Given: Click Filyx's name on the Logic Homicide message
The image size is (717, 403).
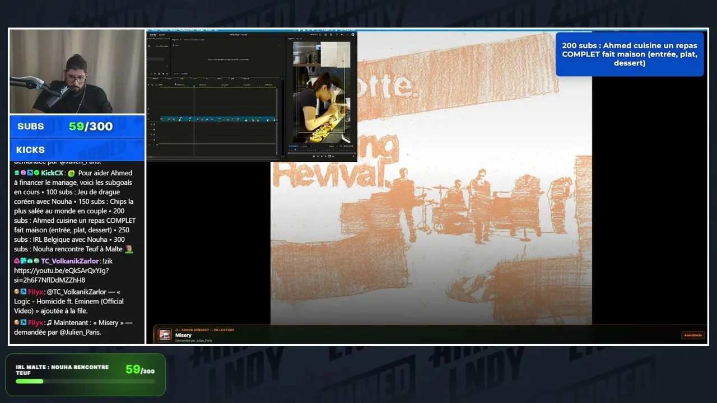Looking at the screenshot, I should 35,292.
